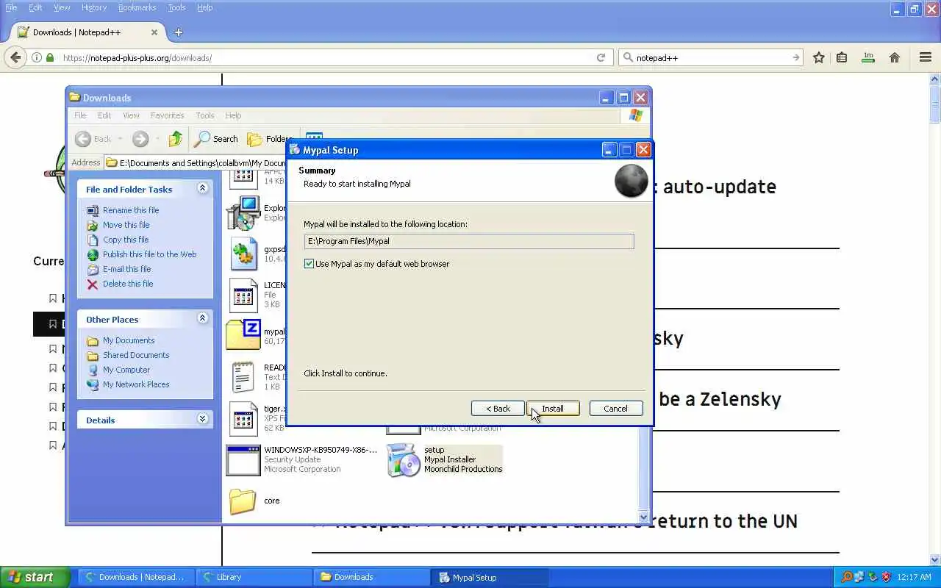941x588 pixels.
Task: Select the README text document icon
Action: (x=243, y=377)
